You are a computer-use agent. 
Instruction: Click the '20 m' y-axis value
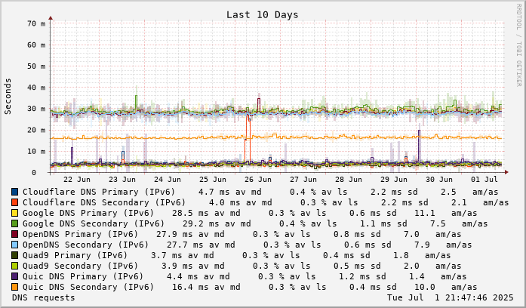tap(36, 130)
